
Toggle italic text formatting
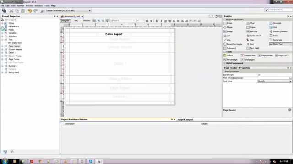[x=161, y=21]
